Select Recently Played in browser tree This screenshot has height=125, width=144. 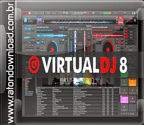29,93
